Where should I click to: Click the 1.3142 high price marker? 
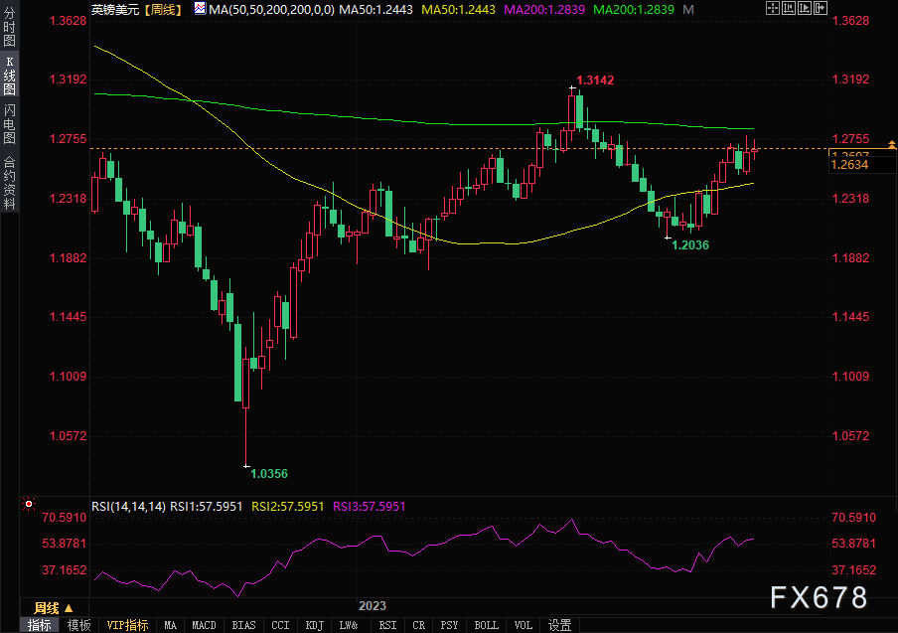coord(596,79)
